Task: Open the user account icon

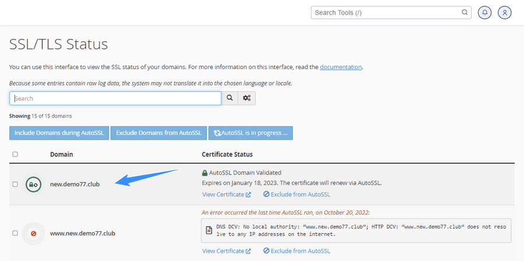Action: (x=505, y=12)
